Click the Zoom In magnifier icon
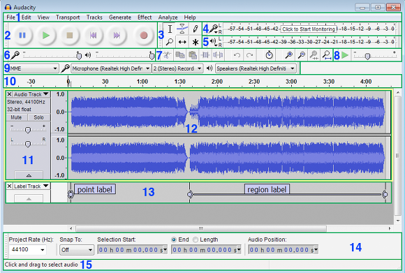The width and height of the screenshot is (405, 273). click(x=288, y=54)
